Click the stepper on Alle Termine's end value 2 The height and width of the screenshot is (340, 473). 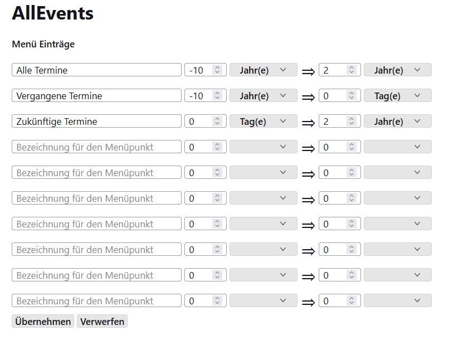352,70
